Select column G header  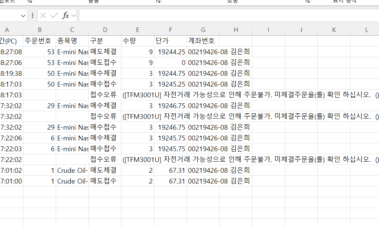click(x=203, y=30)
